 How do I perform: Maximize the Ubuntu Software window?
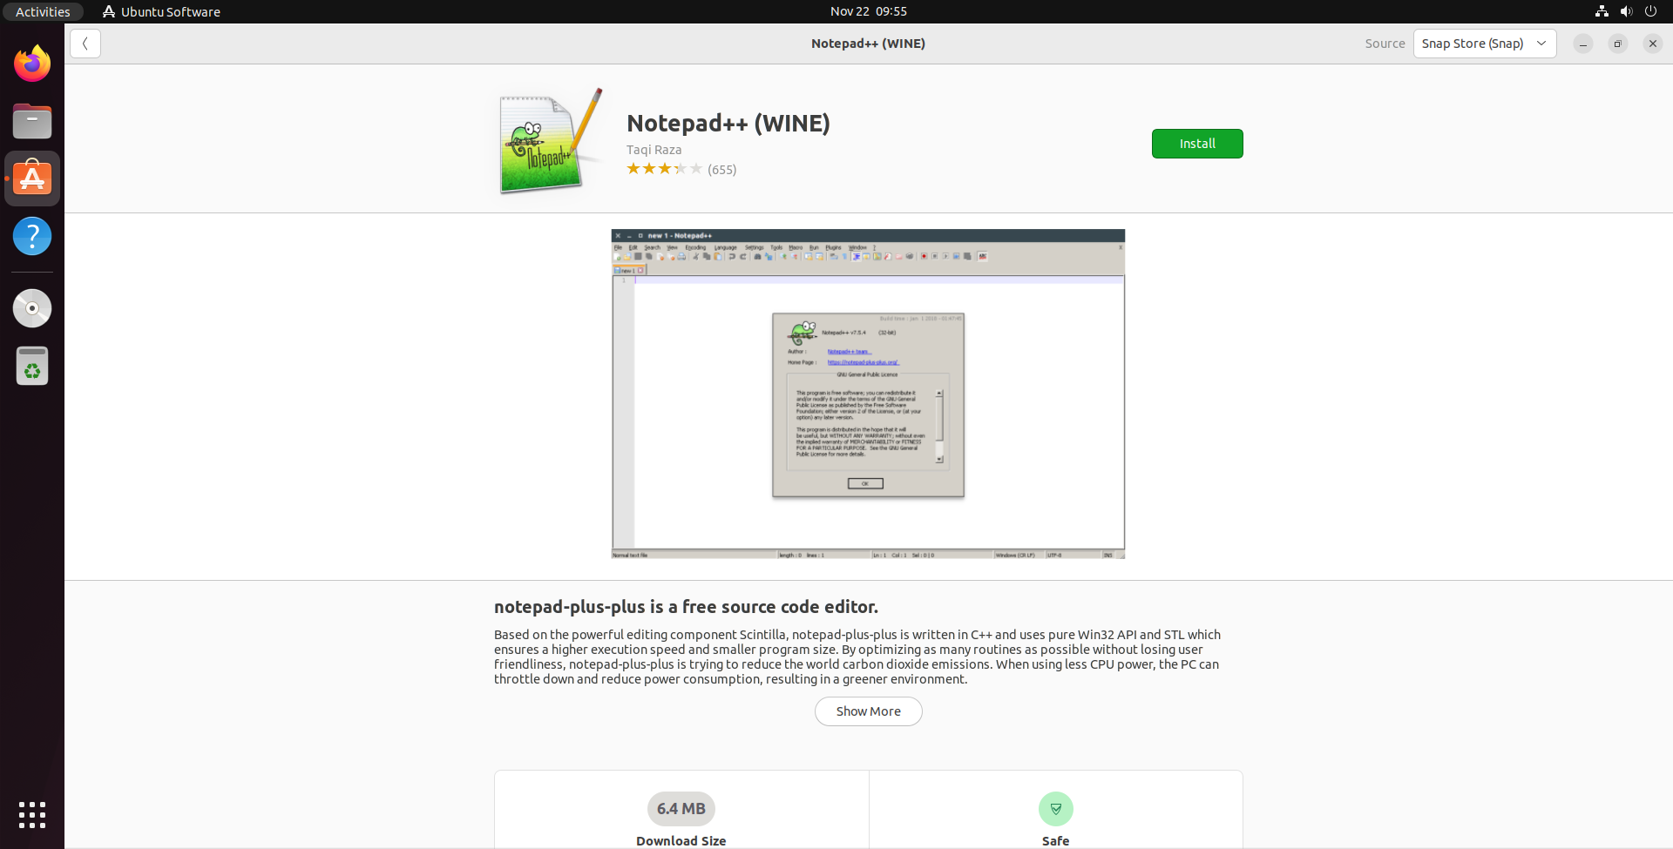click(1618, 44)
